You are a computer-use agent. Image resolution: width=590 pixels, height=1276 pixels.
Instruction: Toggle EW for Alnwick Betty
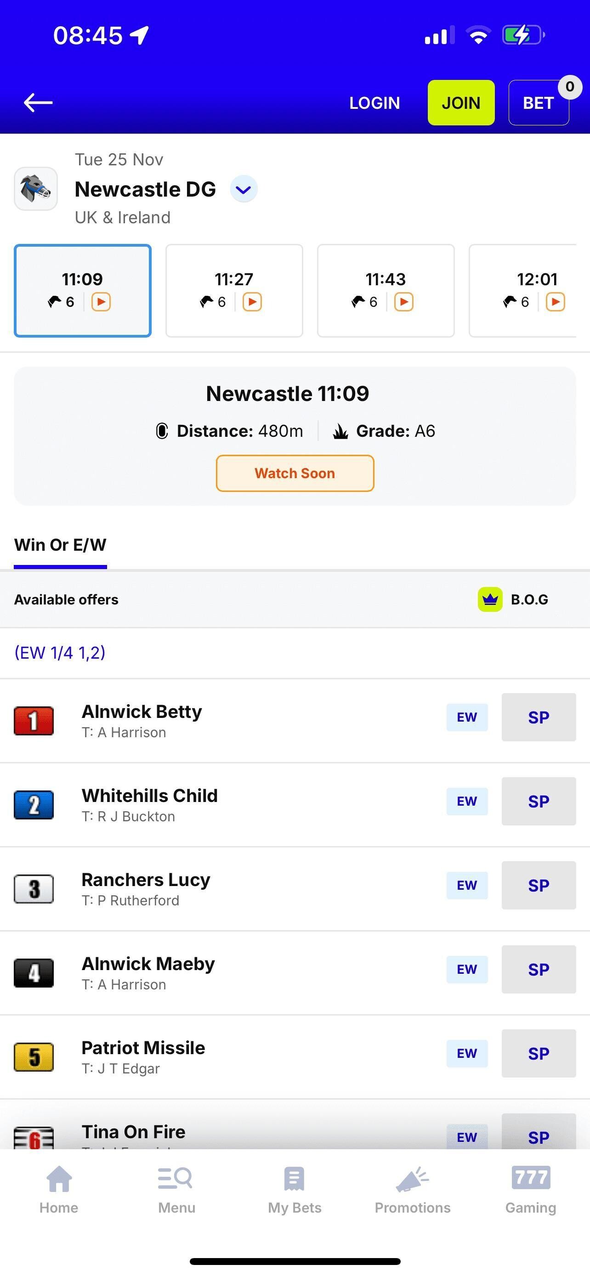(467, 717)
